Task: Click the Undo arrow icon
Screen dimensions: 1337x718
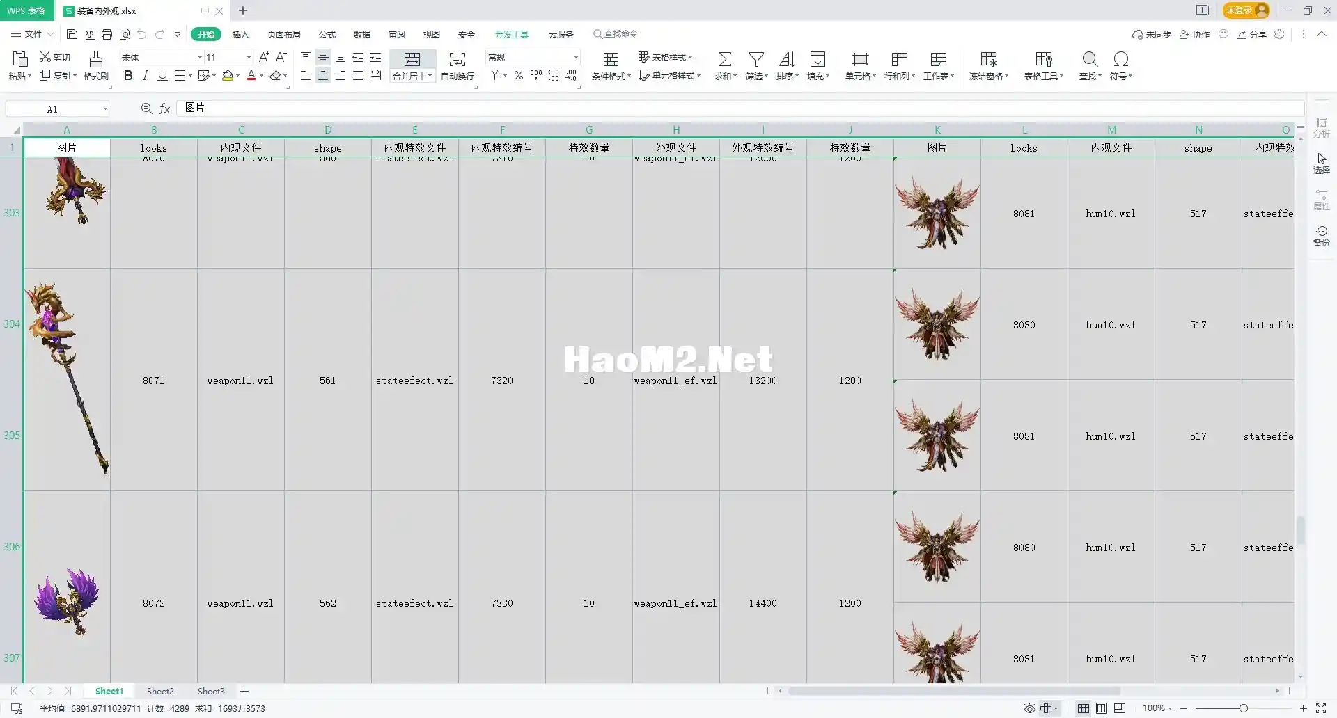Action: (x=142, y=34)
